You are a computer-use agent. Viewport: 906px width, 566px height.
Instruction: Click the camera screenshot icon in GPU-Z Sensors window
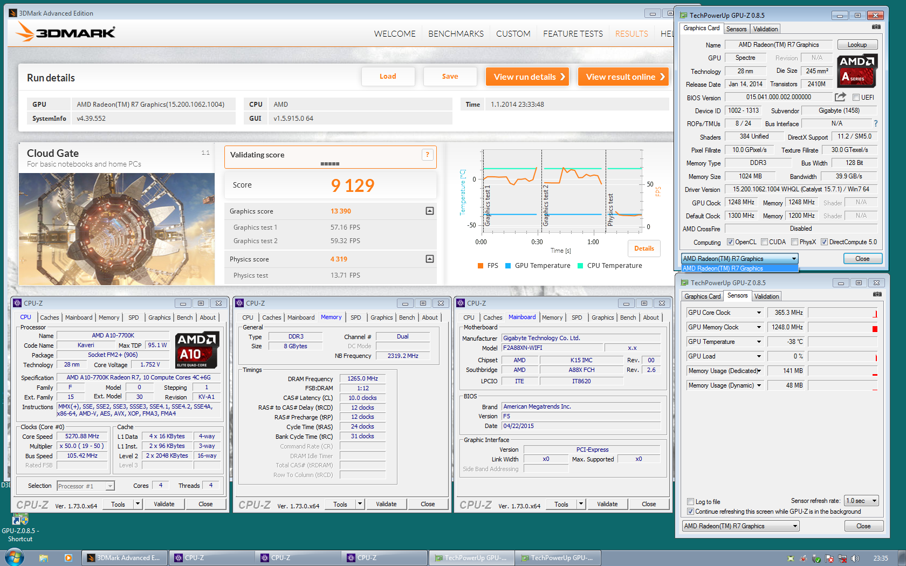(877, 294)
